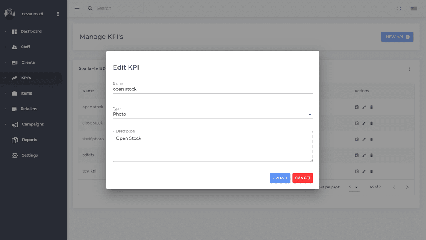
Task: Open calendar icon for shelf photo row
Action: point(357,139)
